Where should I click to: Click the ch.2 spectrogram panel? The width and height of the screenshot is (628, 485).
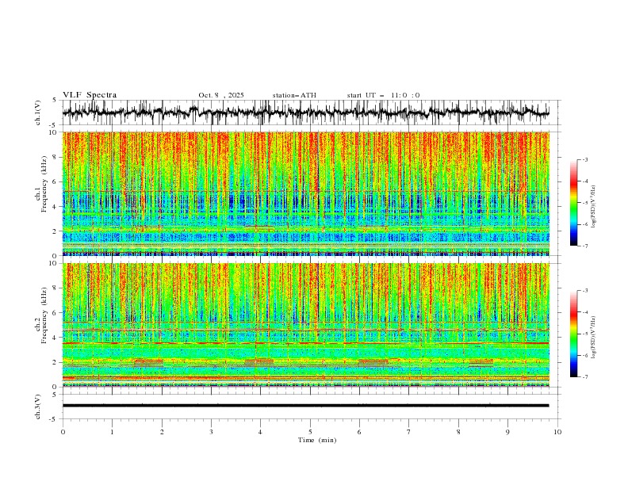305,325
